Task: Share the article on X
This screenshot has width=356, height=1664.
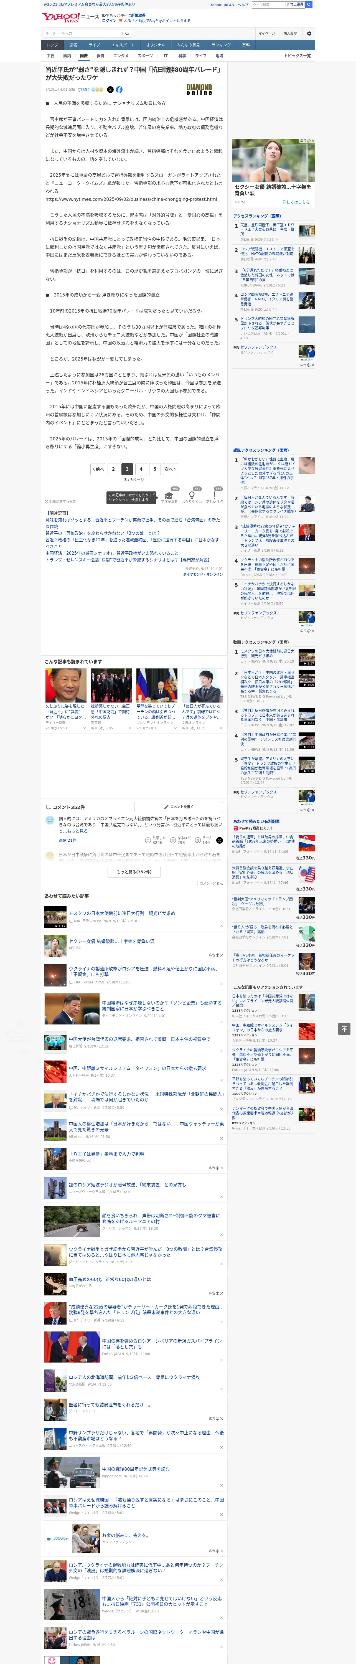Action: (x=110, y=90)
